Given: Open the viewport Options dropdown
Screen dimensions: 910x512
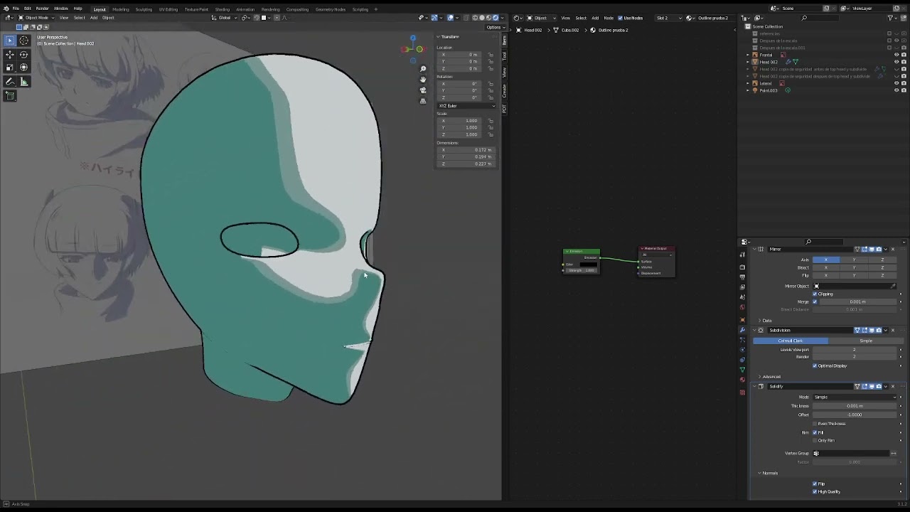Looking at the screenshot, I should point(494,27).
